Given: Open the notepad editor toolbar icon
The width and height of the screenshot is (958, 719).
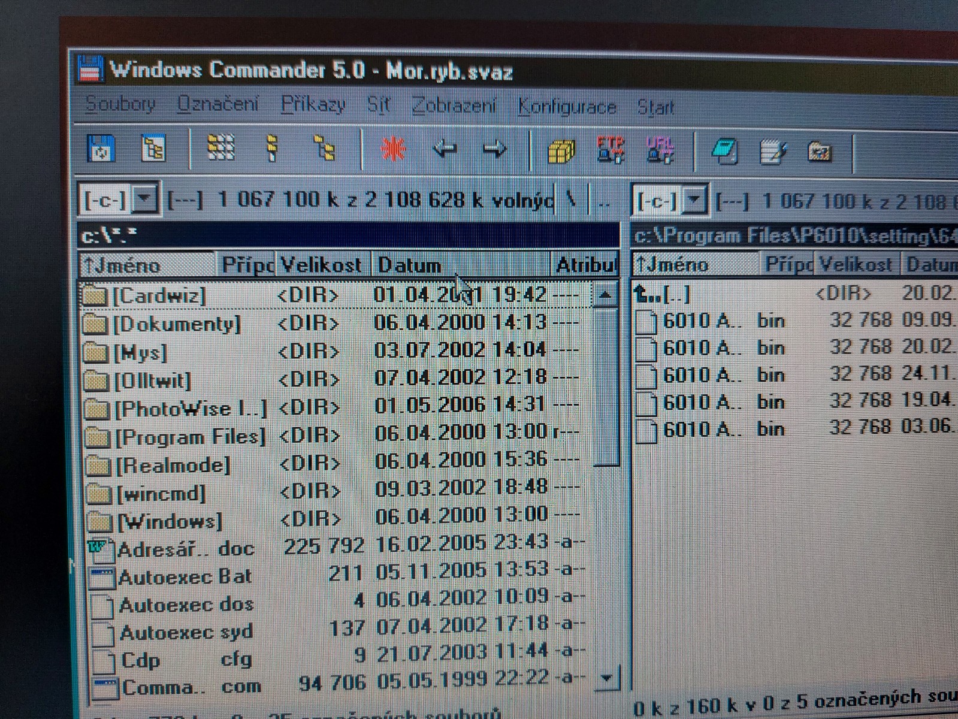Looking at the screenshot, I should [x=772, y=152].
